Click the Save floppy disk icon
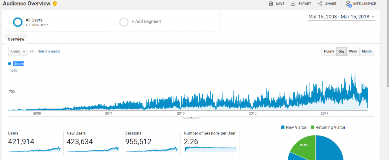Viewport: 389px width, 160px height. 271,4
